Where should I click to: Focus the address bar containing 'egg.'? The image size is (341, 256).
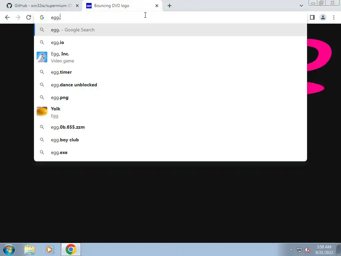(170, 17)
